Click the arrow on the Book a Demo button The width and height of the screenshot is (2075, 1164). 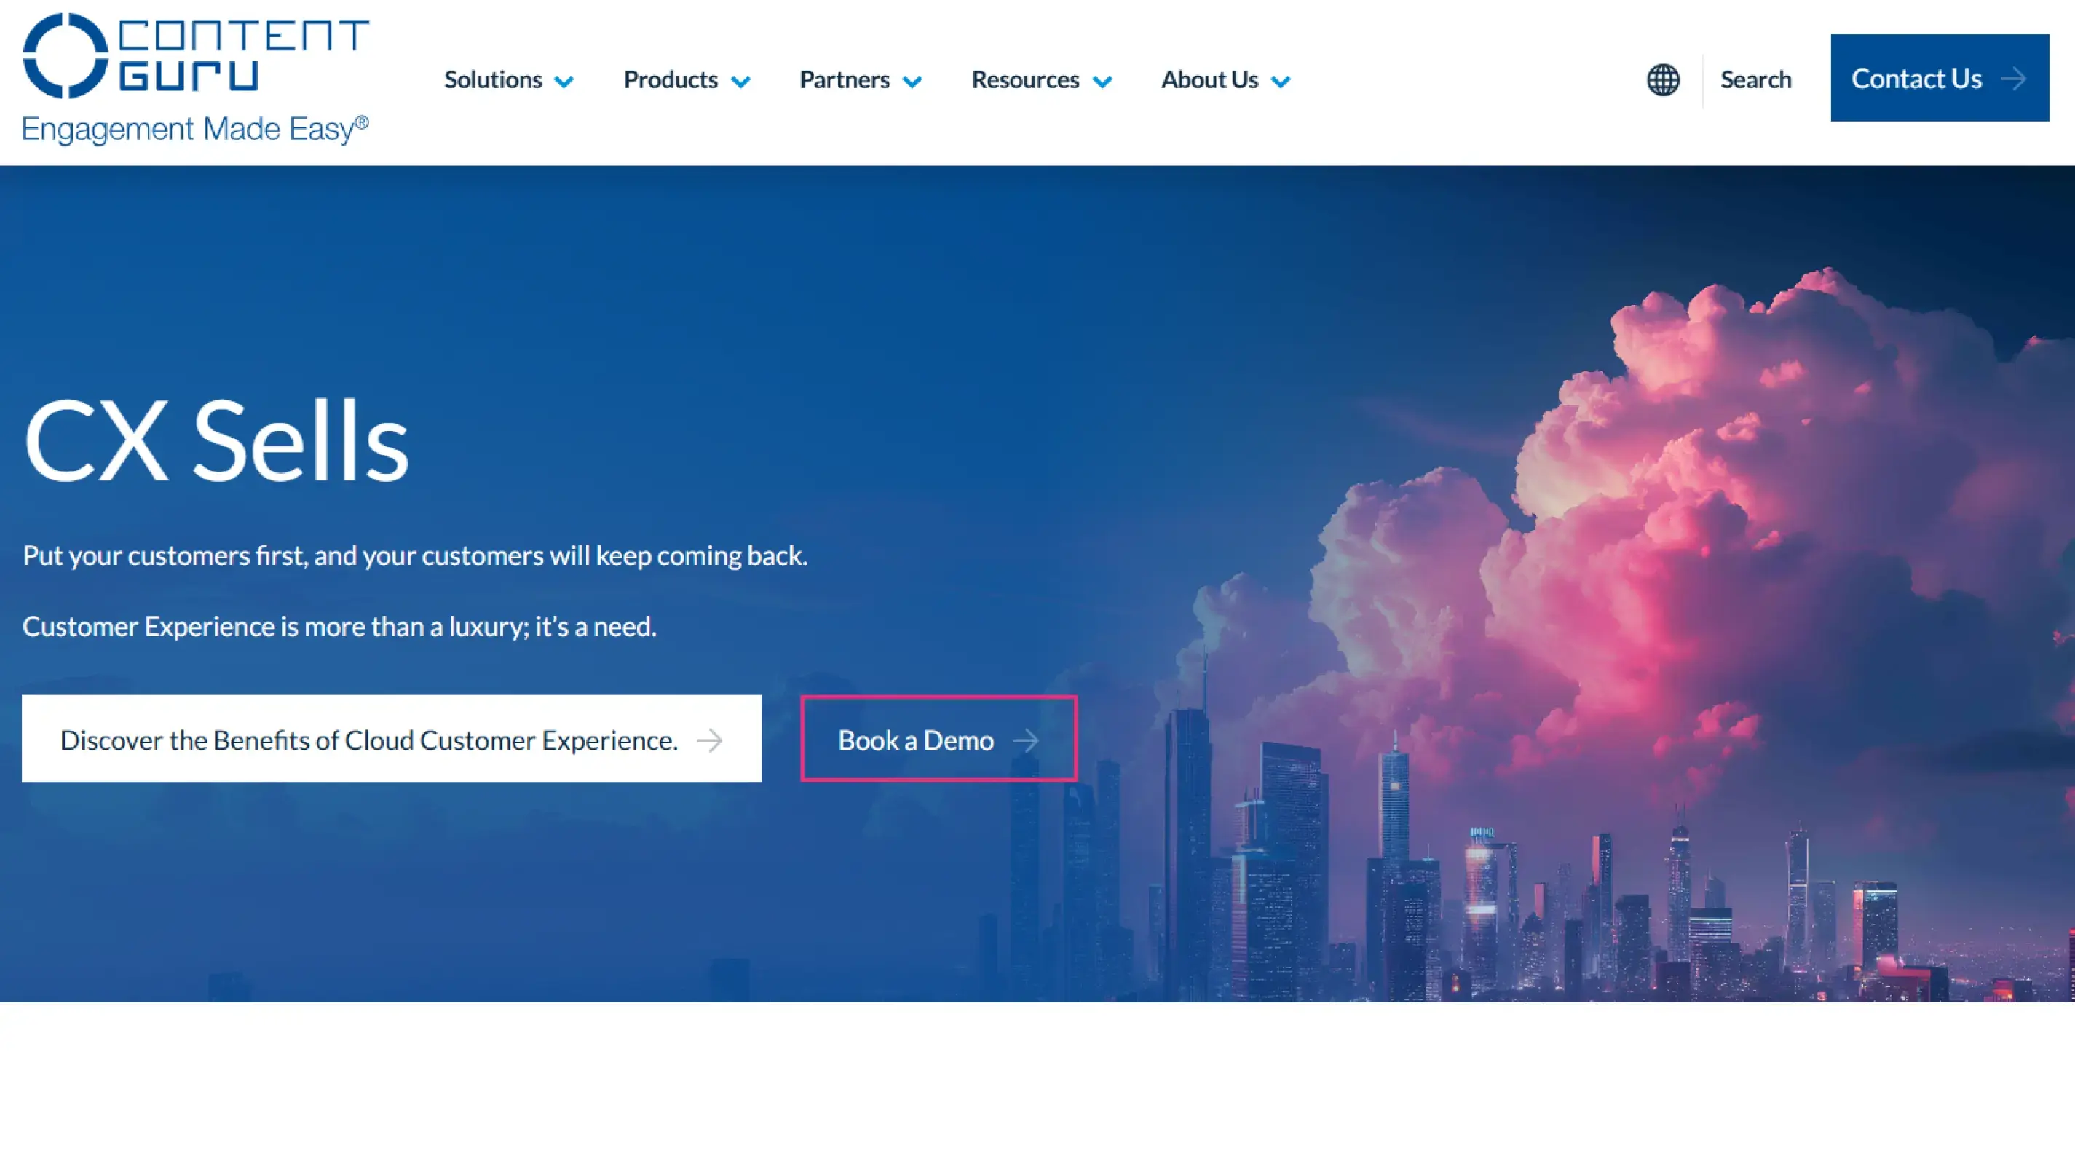pos(1025,740)
